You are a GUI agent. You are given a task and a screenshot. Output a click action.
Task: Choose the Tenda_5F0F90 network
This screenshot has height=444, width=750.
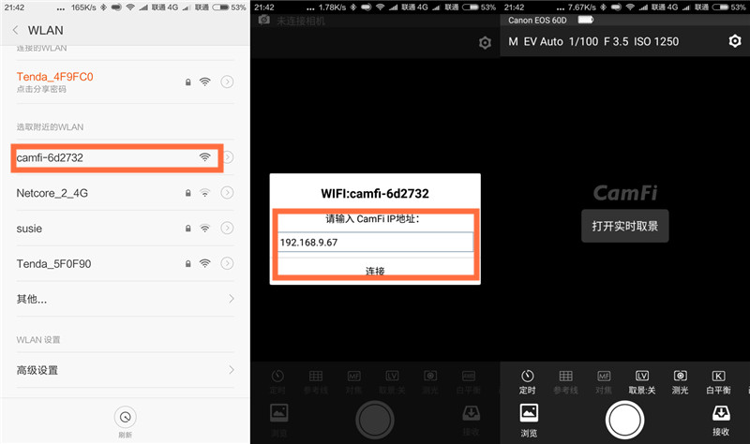click(x=53, y=264)
